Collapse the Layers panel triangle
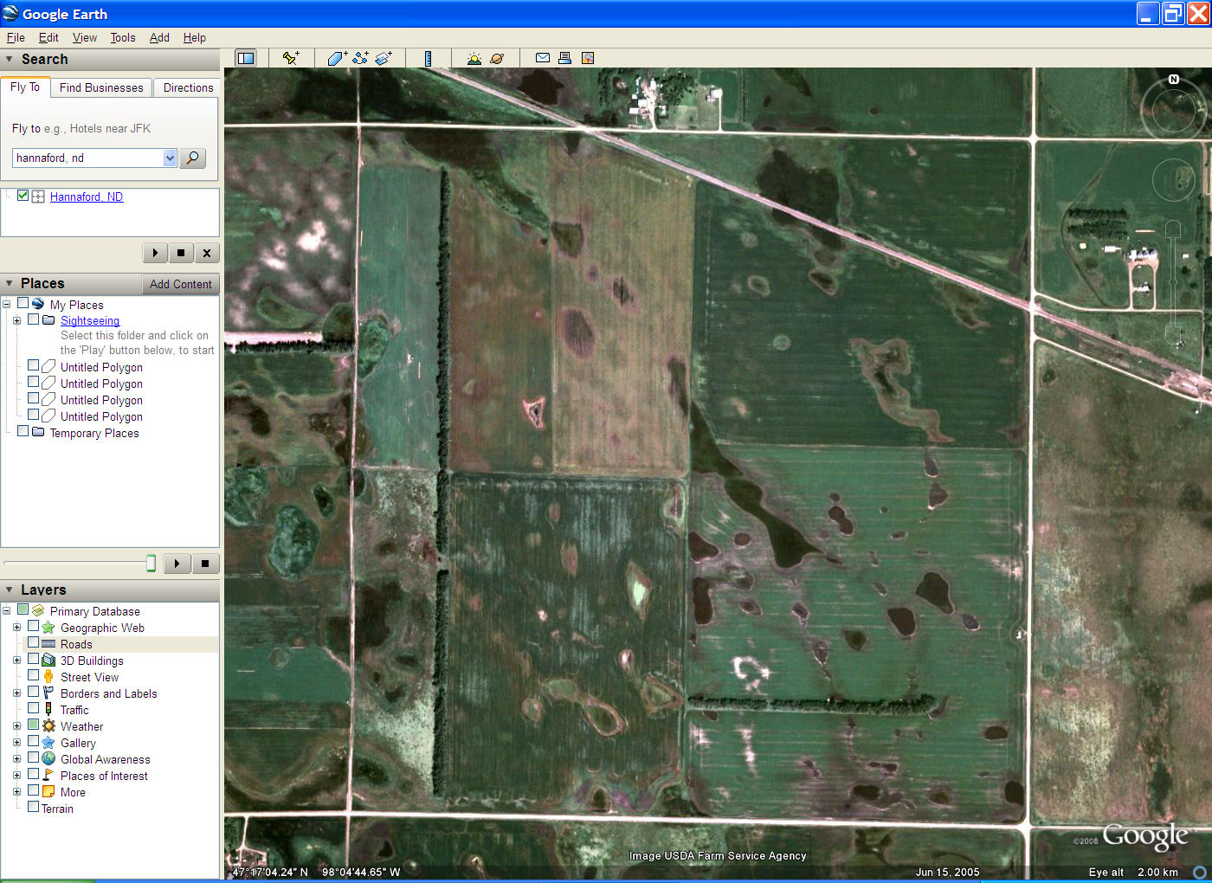 10,590
